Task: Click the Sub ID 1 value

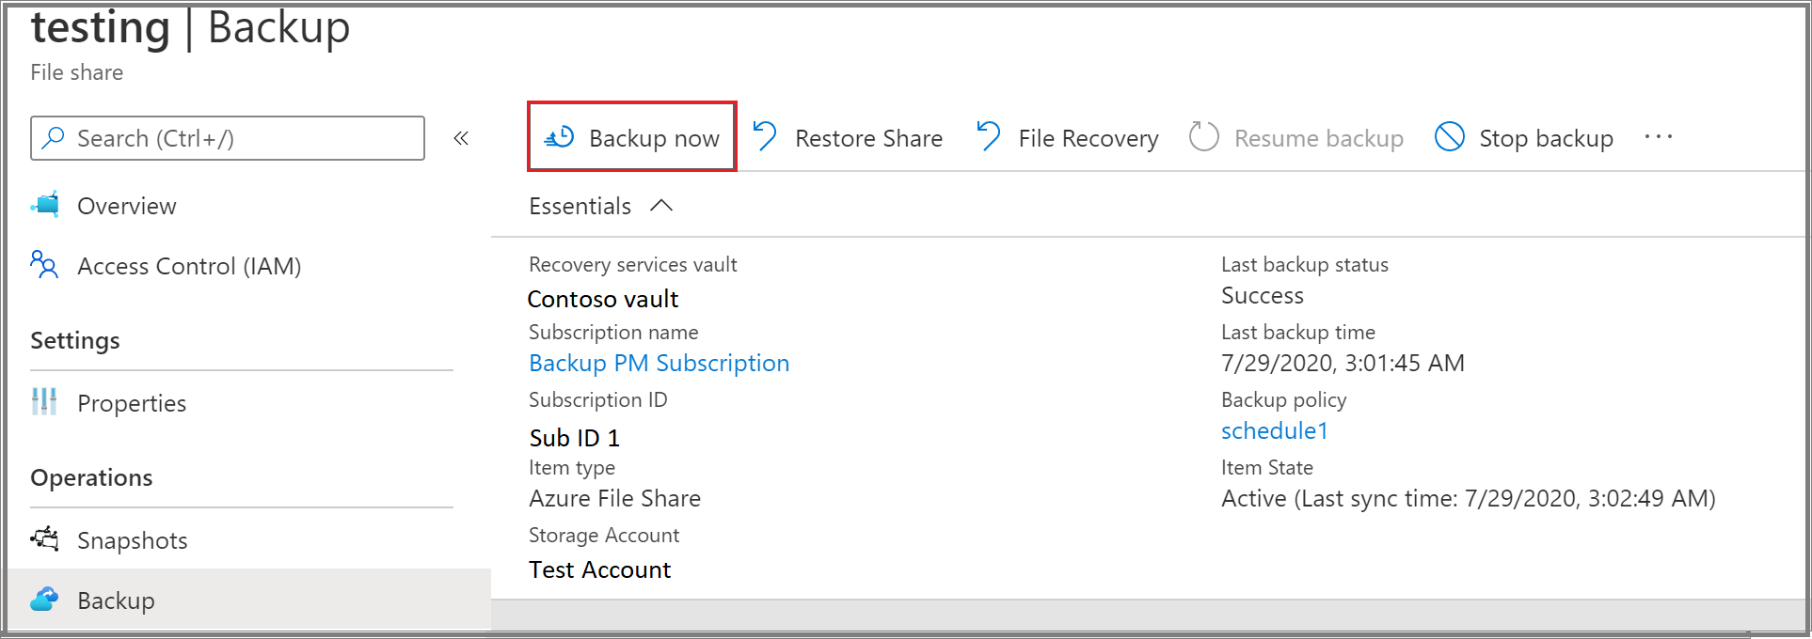Action: [574, 438]
